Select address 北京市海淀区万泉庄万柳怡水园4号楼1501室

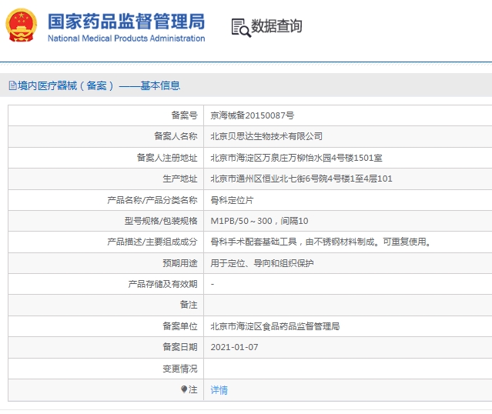point(296,158)
